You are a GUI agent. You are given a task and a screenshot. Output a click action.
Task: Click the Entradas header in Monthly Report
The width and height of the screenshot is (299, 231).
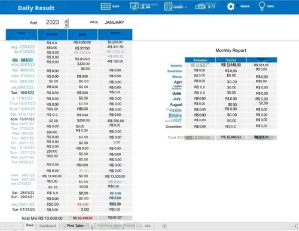click(200, 60)
